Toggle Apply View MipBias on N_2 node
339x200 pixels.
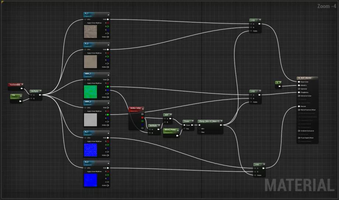click(85, 171)
